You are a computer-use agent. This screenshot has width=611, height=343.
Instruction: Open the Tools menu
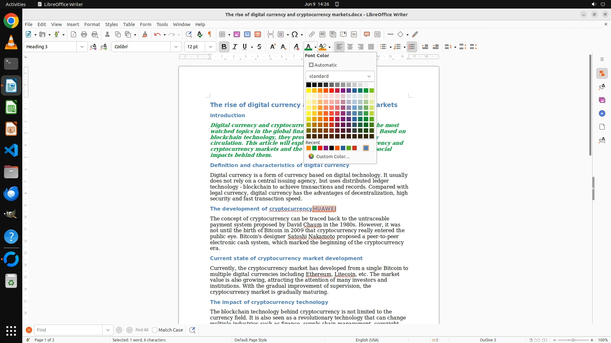162,24
